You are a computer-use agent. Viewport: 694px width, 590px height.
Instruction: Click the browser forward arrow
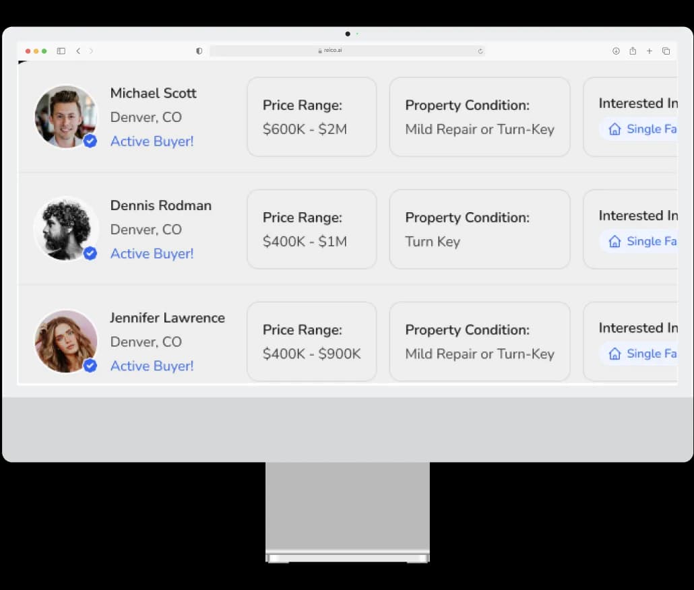[x=92, y=51]
